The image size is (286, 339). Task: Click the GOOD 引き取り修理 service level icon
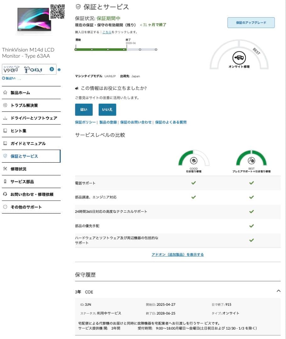(194, 160)
